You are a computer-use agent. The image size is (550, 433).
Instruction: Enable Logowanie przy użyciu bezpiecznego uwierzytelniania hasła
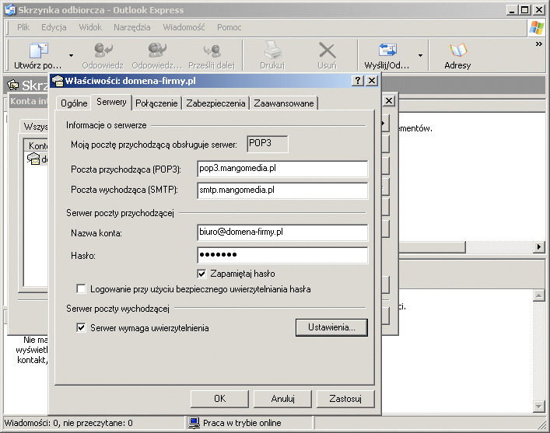point(81,289)
